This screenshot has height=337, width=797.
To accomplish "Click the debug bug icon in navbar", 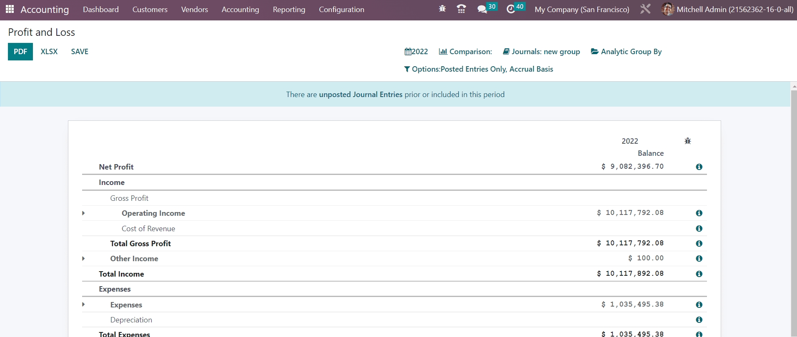I will 442,9.
